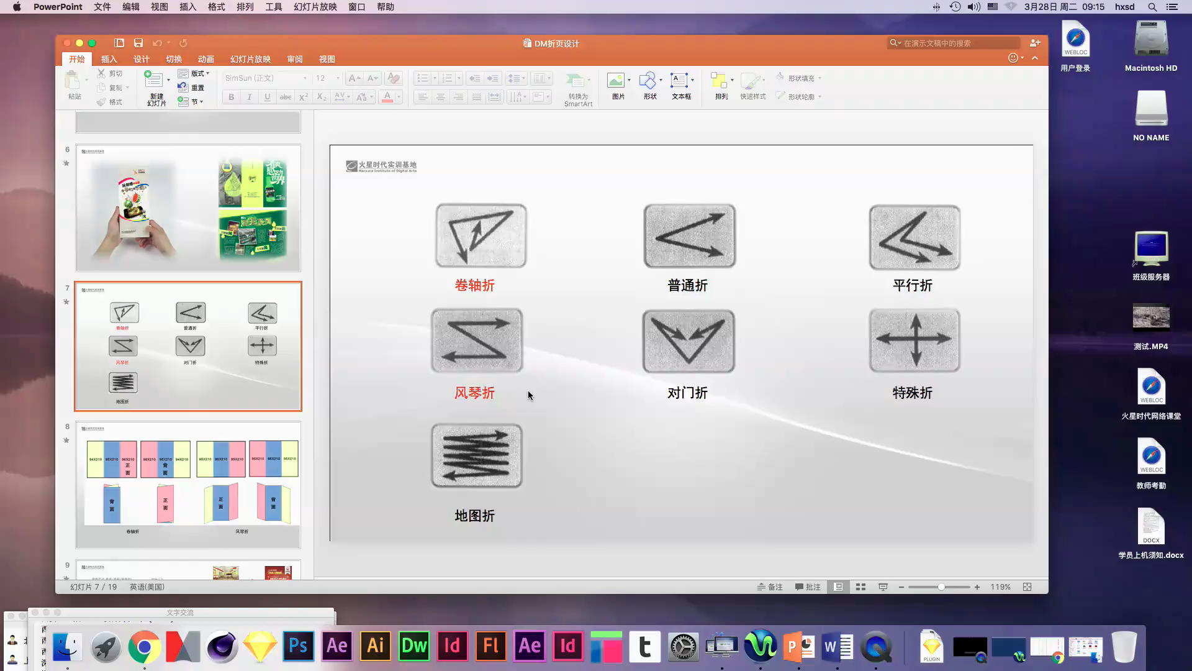Apply numbered list formatting
1192x671 pixels.
(447, 78)
